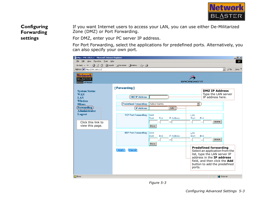Click the Cancel button

point(132,150)
